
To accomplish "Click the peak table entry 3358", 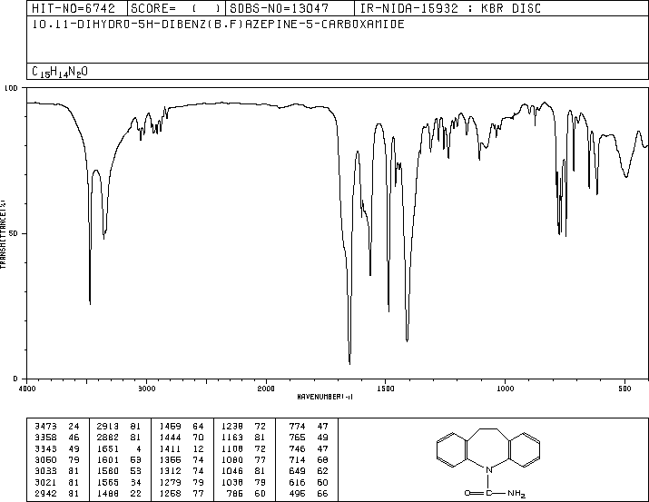I will click(45, 438).
